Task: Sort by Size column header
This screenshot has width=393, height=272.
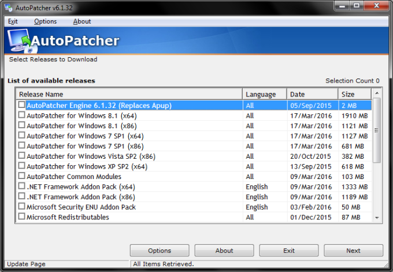Action: click(x=355, y=94)
